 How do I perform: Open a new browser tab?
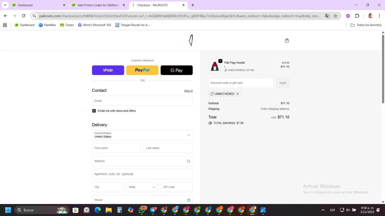[193, 5]
